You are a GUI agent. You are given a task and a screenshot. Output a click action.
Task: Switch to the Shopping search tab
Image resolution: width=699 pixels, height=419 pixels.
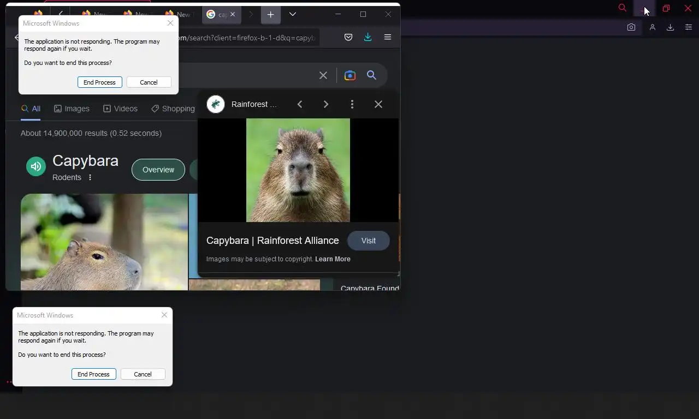(x=173, y=109)
